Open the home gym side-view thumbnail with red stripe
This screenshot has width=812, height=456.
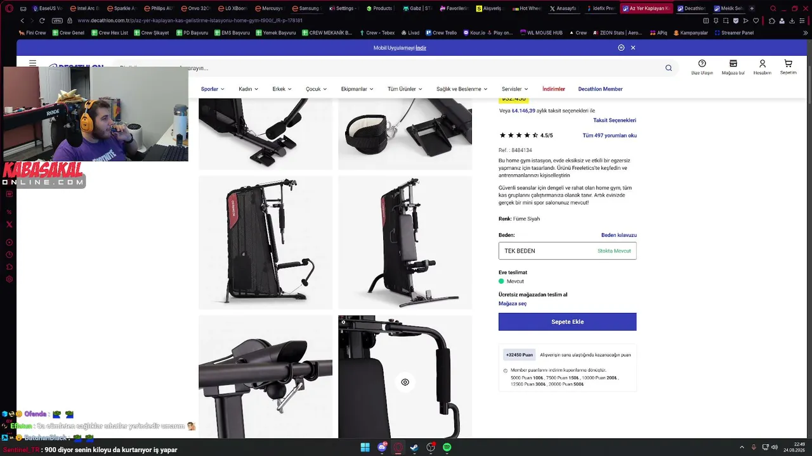(x=265, y=243)
